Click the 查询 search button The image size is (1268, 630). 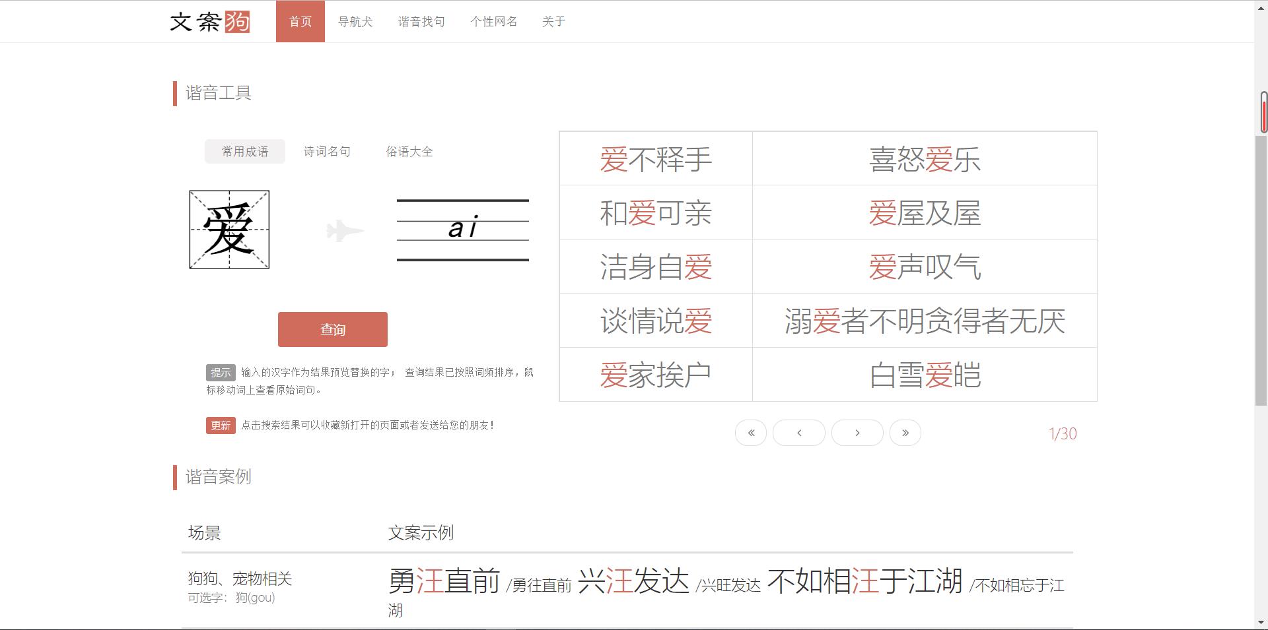point(333,329)
